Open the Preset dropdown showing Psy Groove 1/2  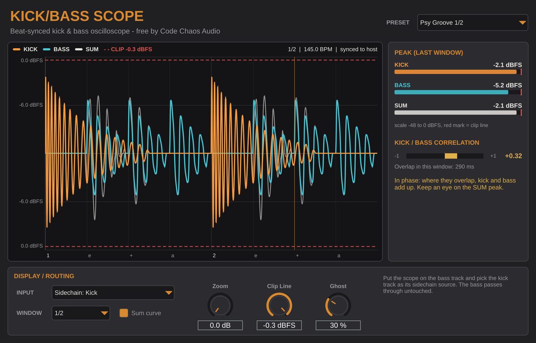click(x=473, y=22)
